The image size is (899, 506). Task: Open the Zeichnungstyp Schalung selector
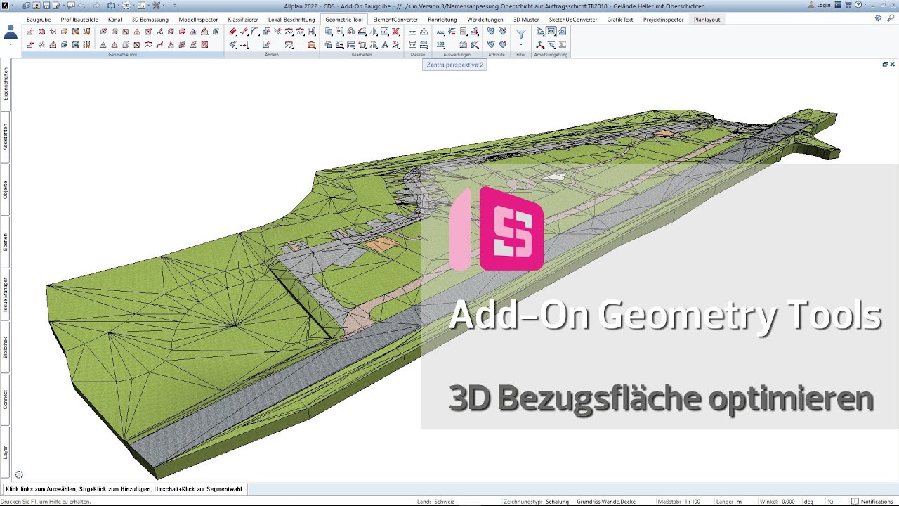591,501
